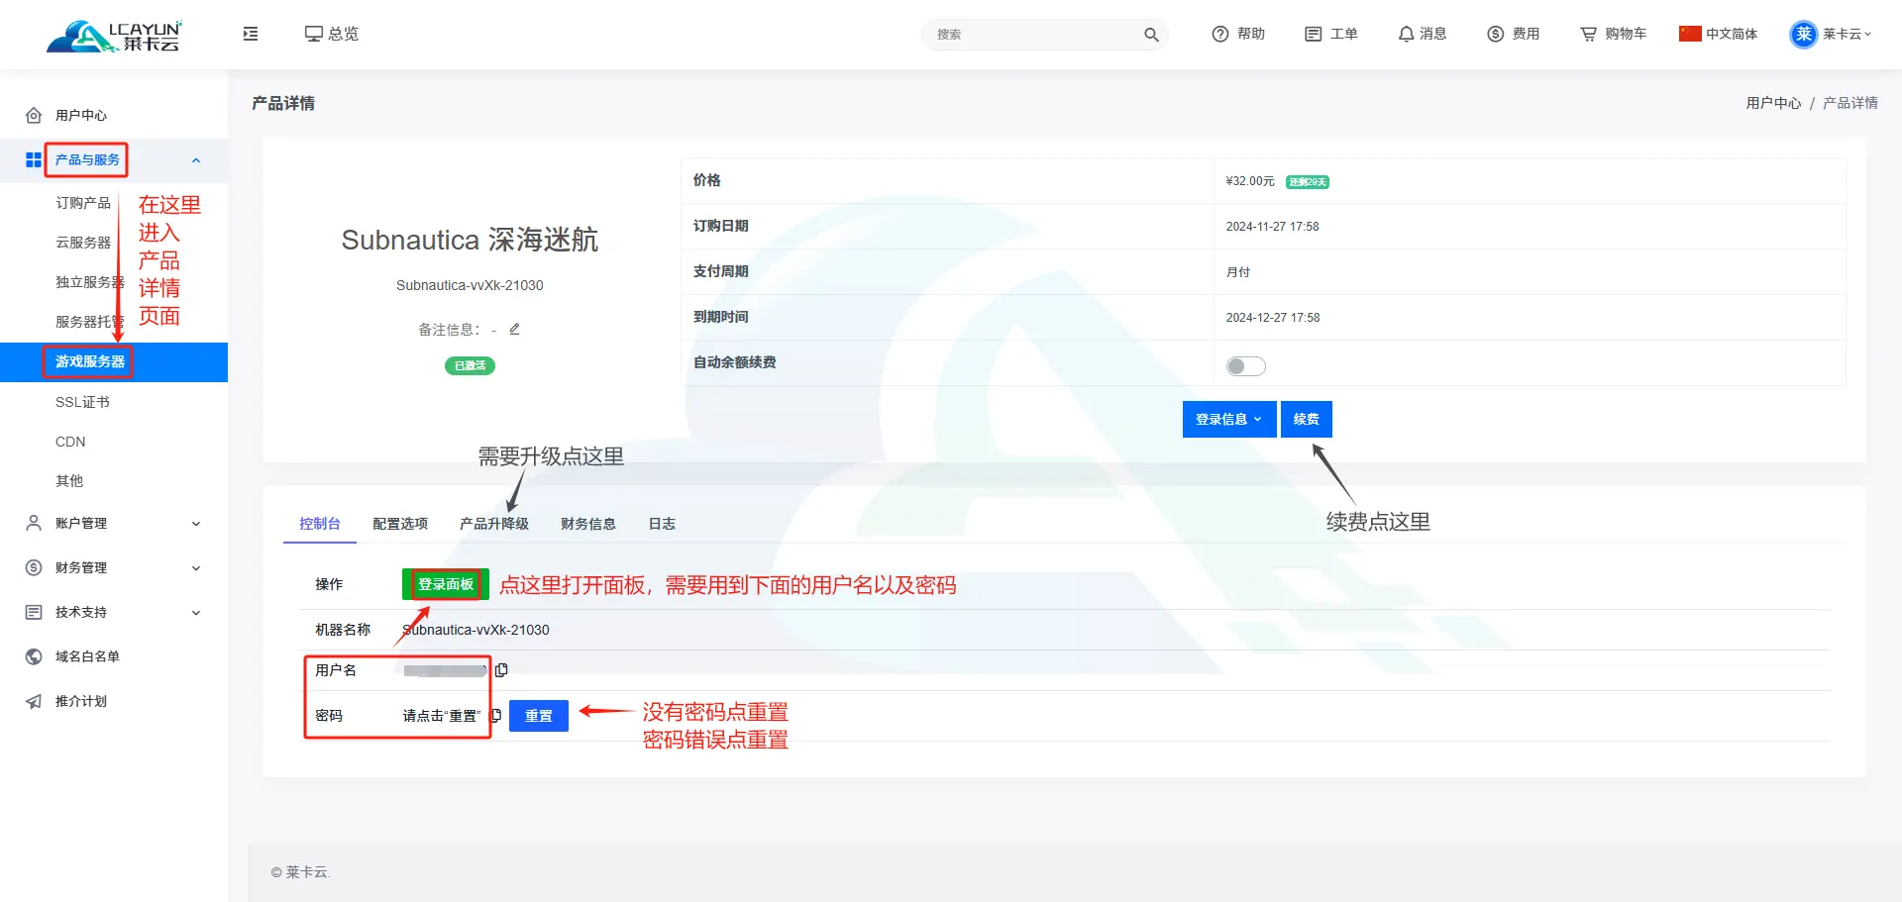The height and width of the screenshot is (902, 1902).
Task: Switch to 财务信息 tab
Action: [588, 524]
